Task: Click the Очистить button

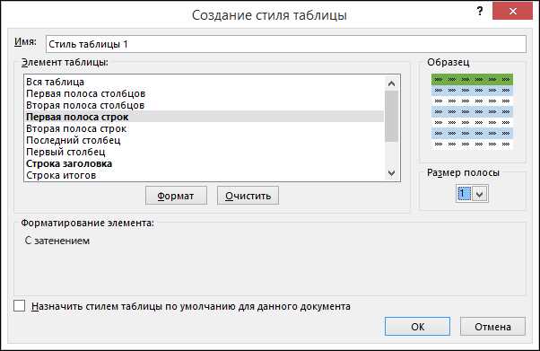Action: [x=248, y=196]
